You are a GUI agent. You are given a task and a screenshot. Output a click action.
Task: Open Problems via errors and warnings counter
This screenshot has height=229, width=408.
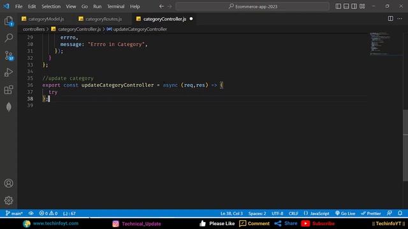pos(48,214)
